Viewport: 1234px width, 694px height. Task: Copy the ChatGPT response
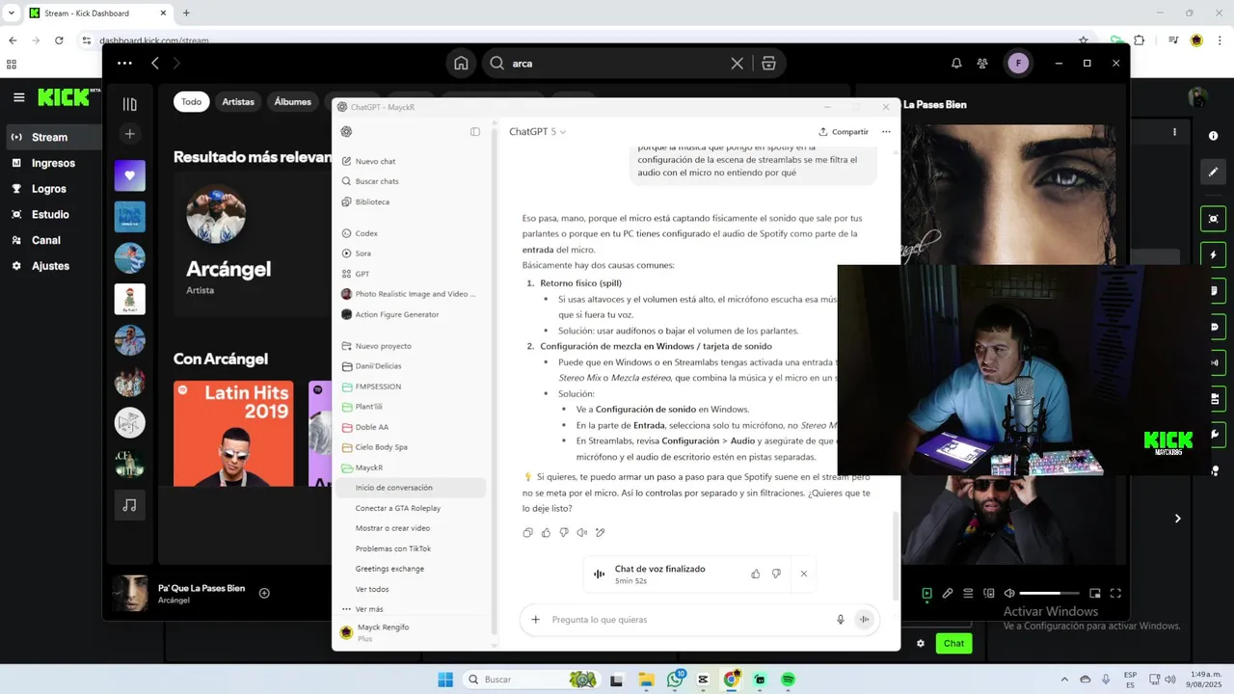[x=527, y=533]
